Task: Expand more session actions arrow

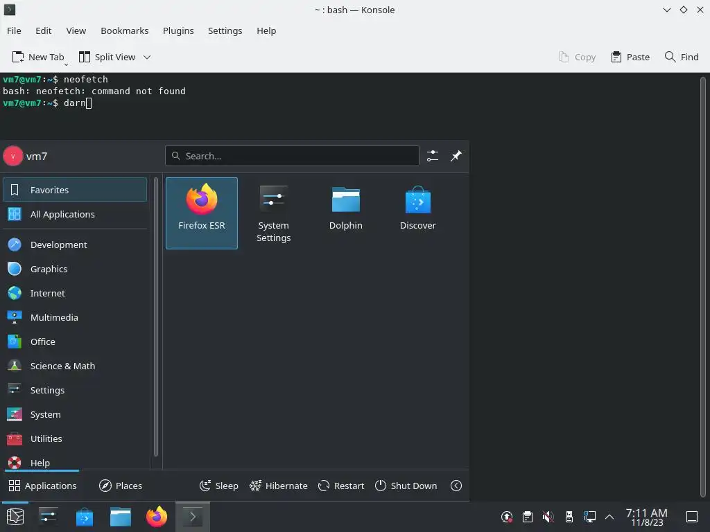Action: pyautogui.click(x=456, y=486)
